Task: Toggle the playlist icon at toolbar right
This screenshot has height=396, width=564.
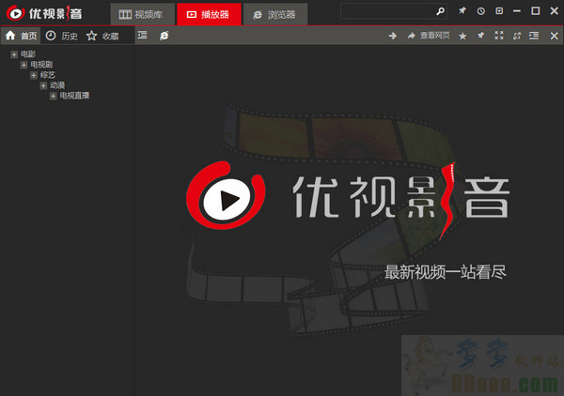Action: pyautogui.click(x=534, y=35)
